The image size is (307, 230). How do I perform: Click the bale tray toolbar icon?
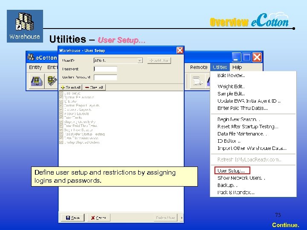37,81
